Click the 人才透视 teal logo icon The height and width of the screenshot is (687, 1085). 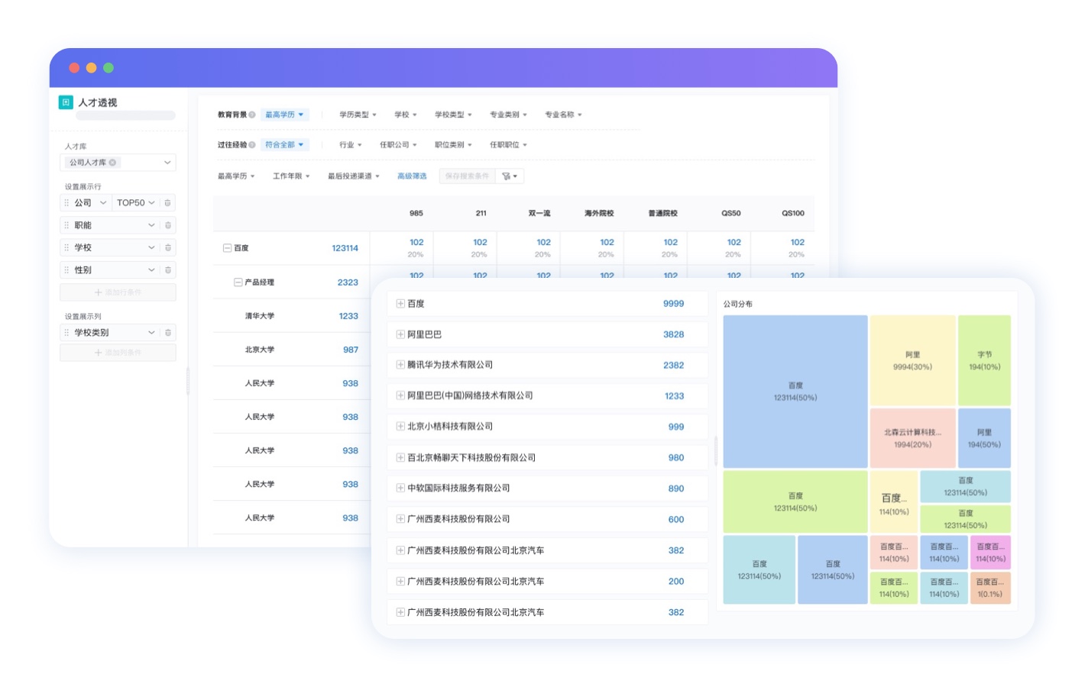(x=66, y=102)
